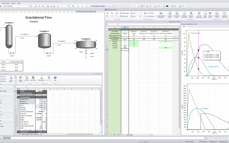Viewport: 229px width, 143px height.
Task: Click Add Tank icon
Action: 27,78
